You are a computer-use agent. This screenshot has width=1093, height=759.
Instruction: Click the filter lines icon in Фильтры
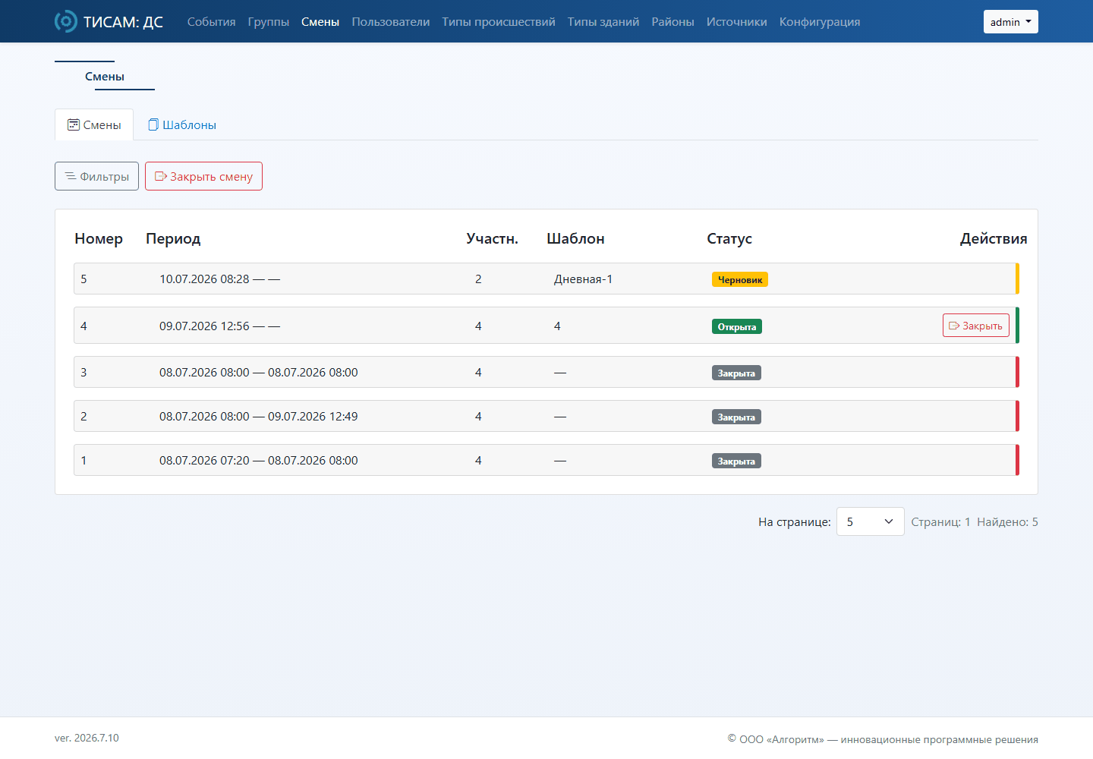(x=71, y=176)
